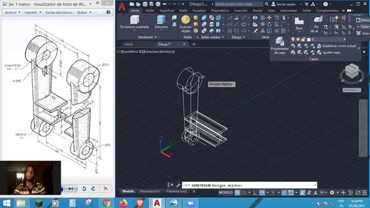The width and height of the screenshot is (370, 208).
Task: Click the Plot printer icon in AutoCAD
Action: (x=158, y=4)
